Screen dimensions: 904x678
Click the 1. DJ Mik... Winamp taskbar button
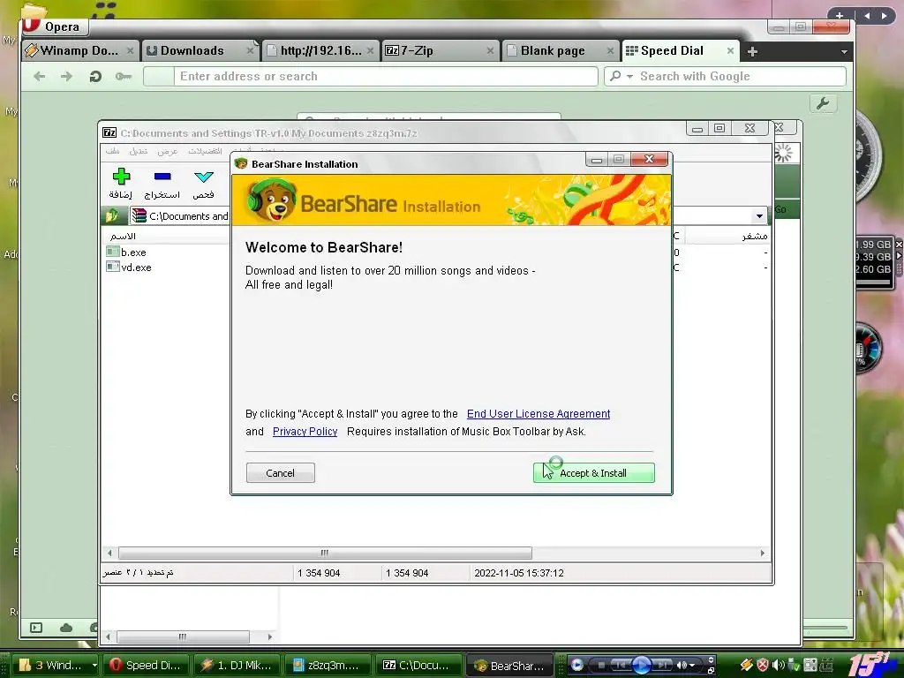tap(237, 665)
